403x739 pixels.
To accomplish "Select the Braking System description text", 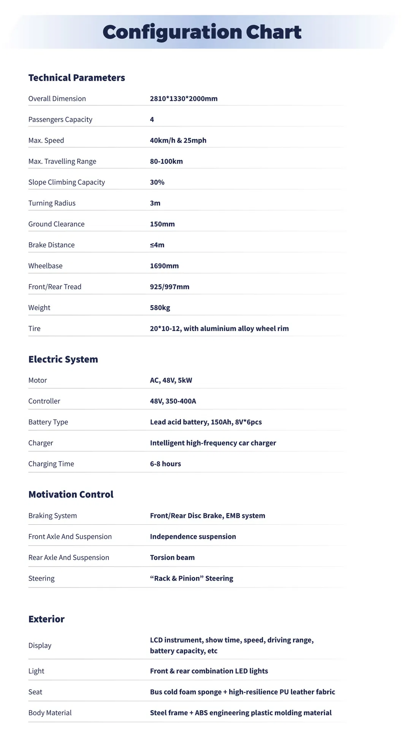I will point(207,516).
